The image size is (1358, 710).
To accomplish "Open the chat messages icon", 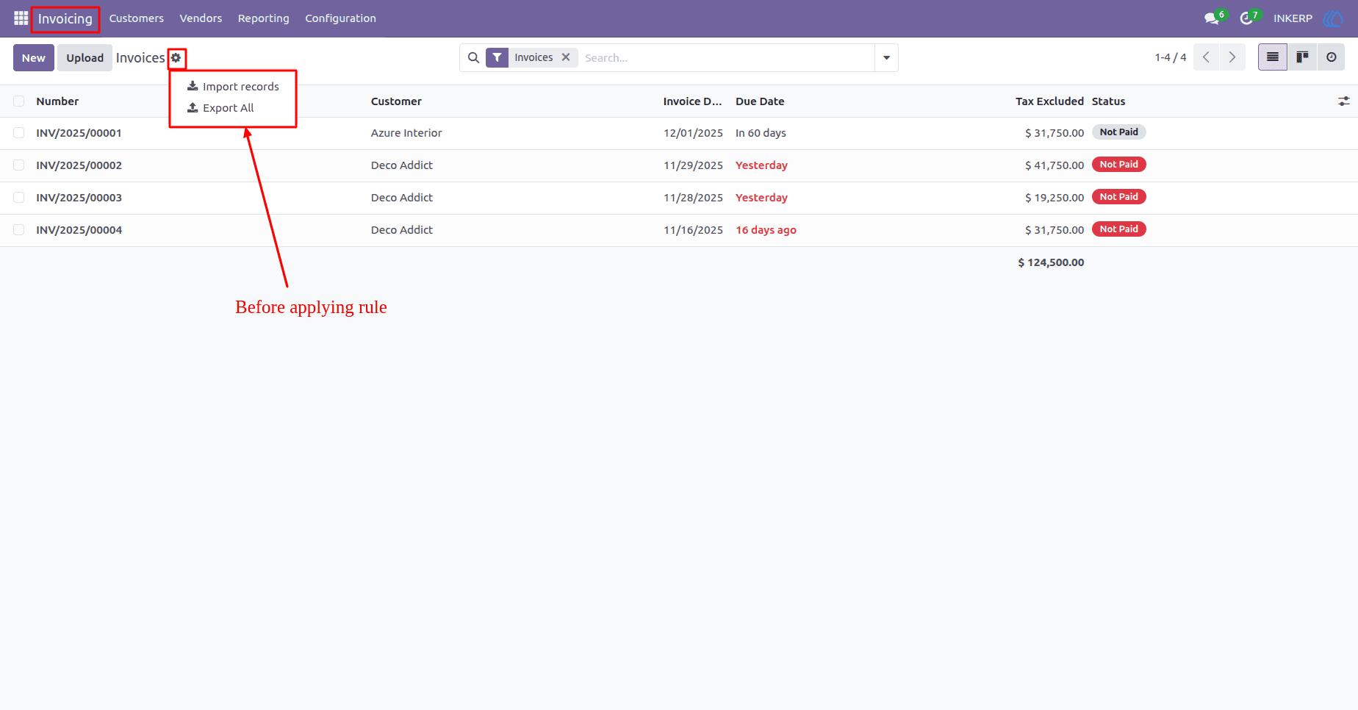I will click(1212, 18).
